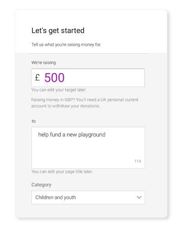Click the 'UK personal current' account text
This screenshot has height=227, width=182.
[120, 100]
